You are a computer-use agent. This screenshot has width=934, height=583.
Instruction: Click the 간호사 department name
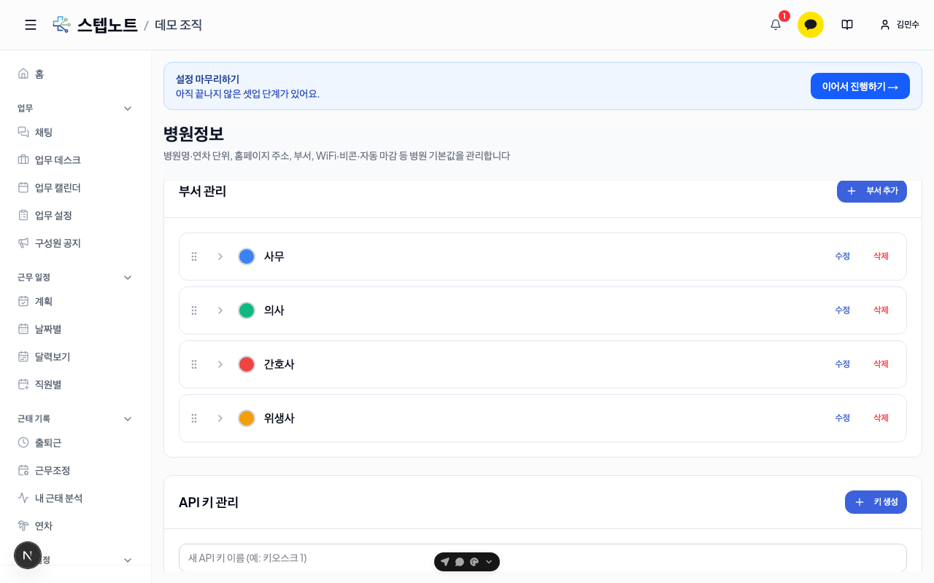(279, 364)
